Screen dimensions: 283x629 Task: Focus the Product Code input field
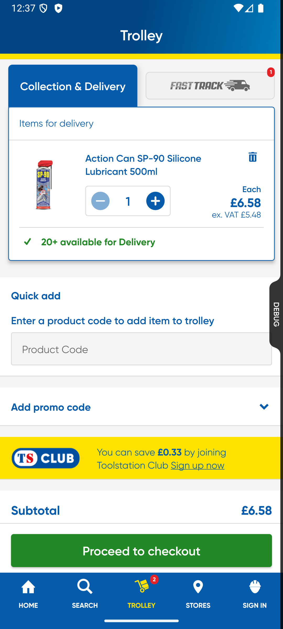[141, 349]
